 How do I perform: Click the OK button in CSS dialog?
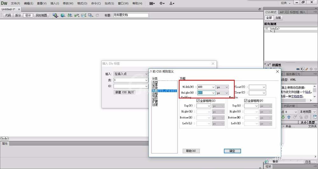[232, 151]
